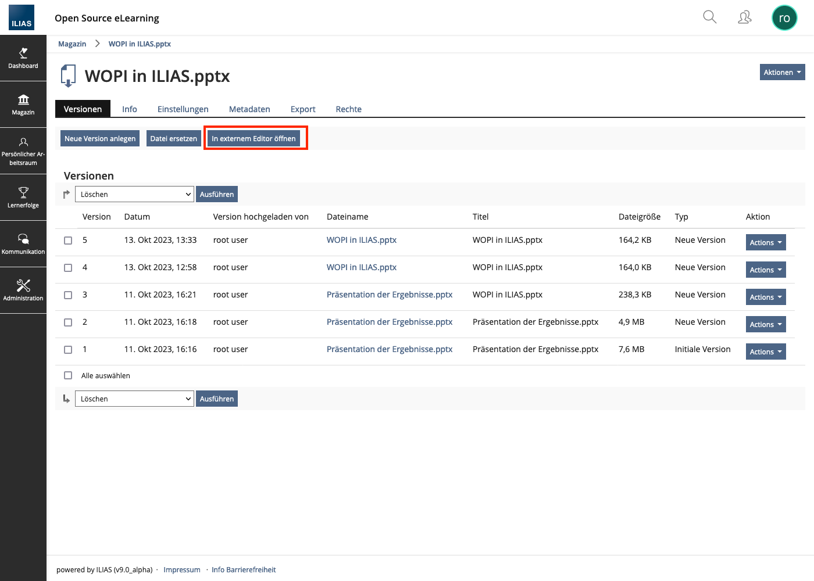This screenshot has height=581, width=814.
Task: Tick the checkbox for version 3
Action: click(68, 295)
